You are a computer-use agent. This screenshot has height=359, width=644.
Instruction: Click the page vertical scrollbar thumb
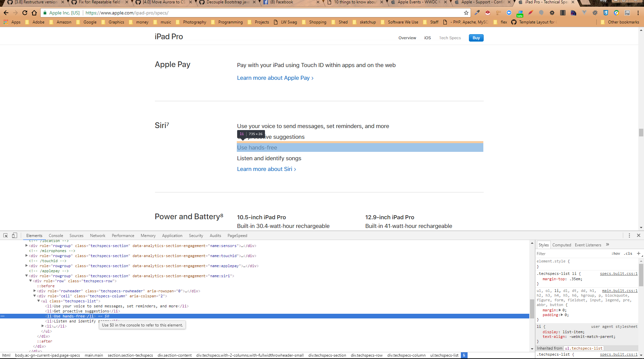point(641,132)
